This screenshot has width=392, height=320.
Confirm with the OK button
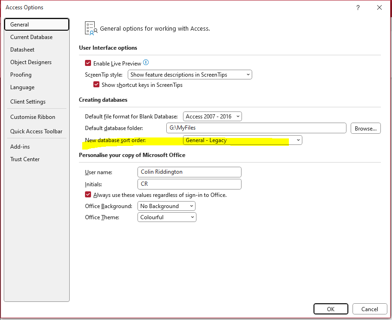pos(331,309)
